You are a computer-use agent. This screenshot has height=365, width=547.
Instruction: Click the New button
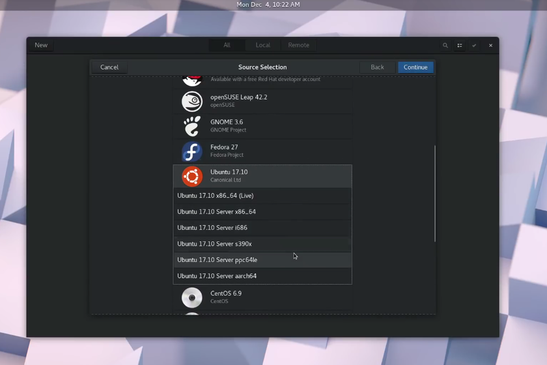[x=41, y=45]
